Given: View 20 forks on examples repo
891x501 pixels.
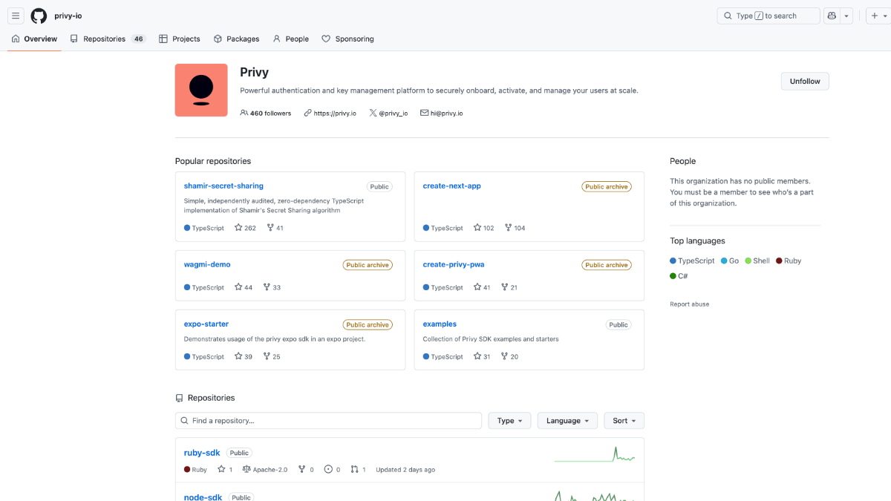Looking at the screenshot, I should click(509, 356).
